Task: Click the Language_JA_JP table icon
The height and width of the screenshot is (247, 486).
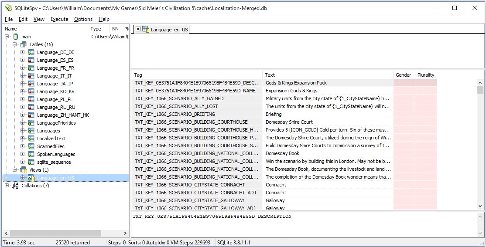Action: click(31, 84)
